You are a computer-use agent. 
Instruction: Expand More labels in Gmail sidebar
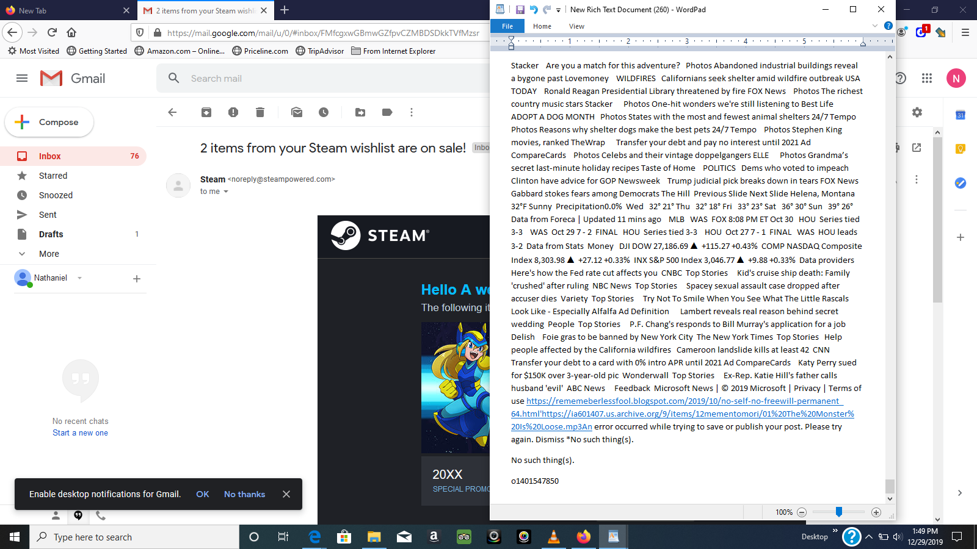(49, 254)
